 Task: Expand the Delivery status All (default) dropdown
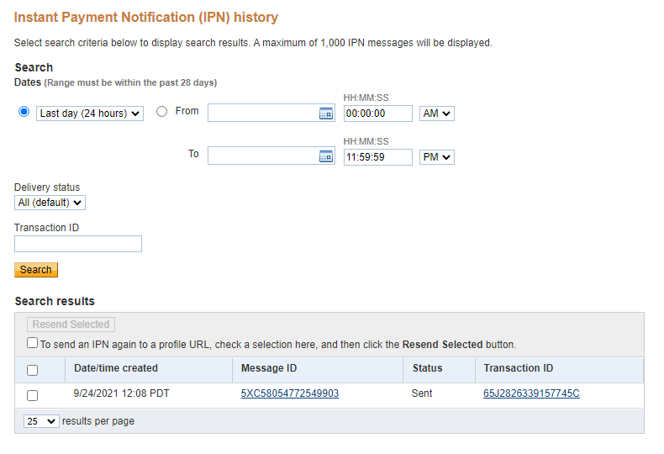point(50,203)
